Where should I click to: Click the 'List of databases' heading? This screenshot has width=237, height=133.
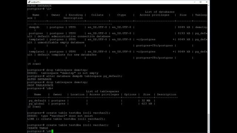pyautogui.click(x=160, y=12)
